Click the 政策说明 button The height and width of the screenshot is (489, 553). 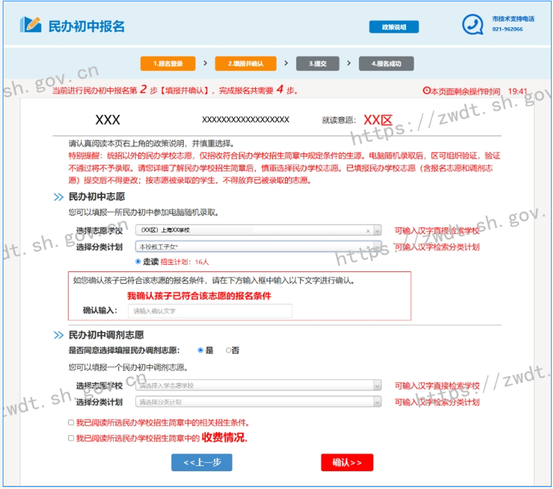[x=394, y=27]
